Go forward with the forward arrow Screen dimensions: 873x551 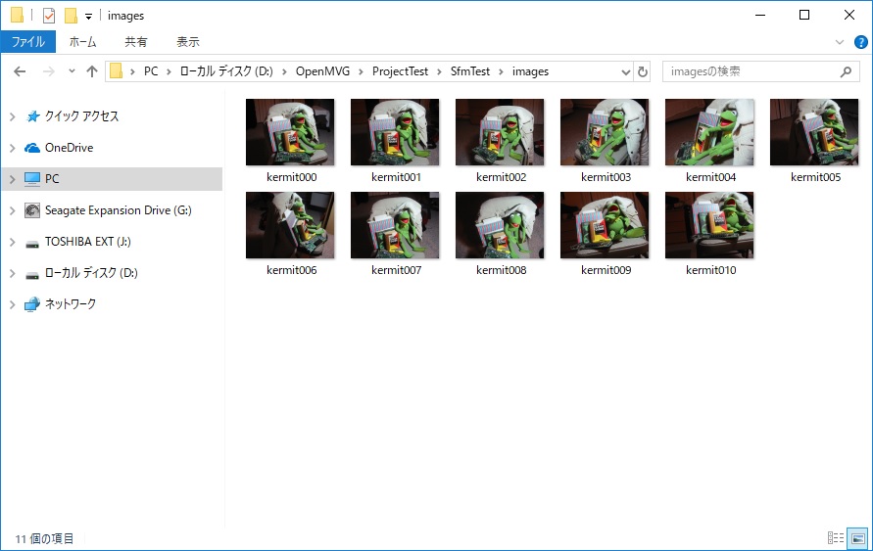tap(49, 71)
